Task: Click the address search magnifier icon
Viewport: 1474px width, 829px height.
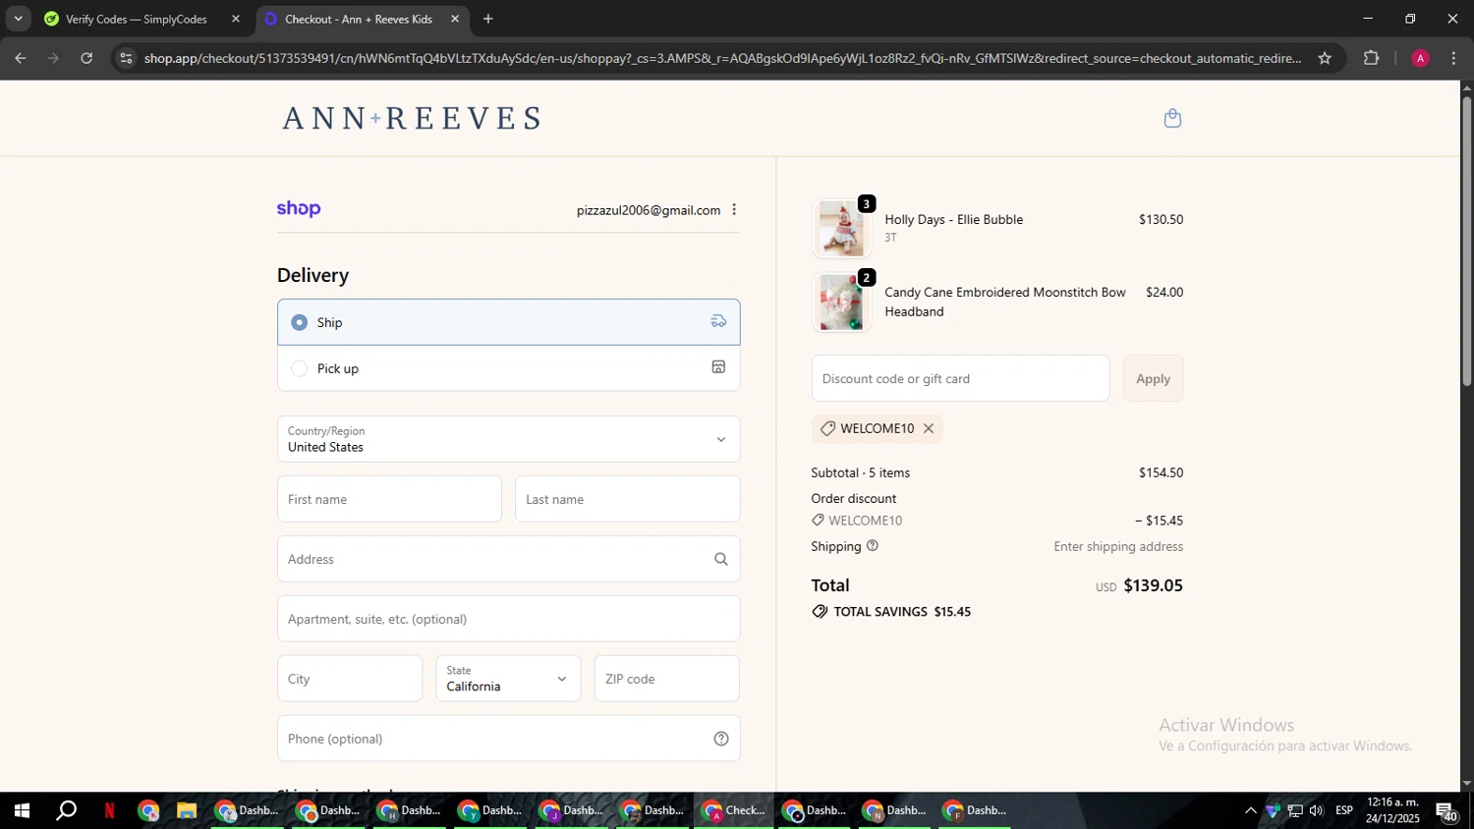Action: (x=720, y=559)
